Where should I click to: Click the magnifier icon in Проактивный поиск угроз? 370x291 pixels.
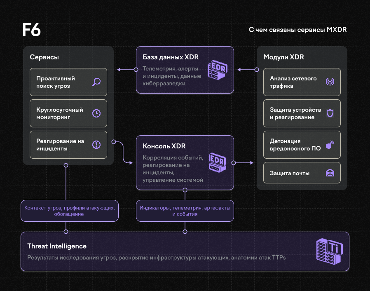(96, 82)
